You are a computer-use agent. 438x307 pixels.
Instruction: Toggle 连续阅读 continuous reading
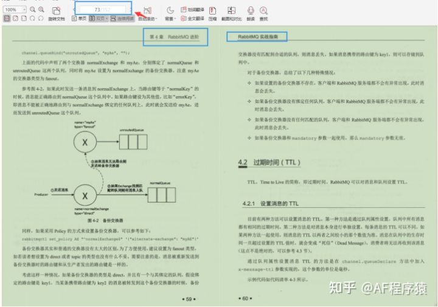122,19
